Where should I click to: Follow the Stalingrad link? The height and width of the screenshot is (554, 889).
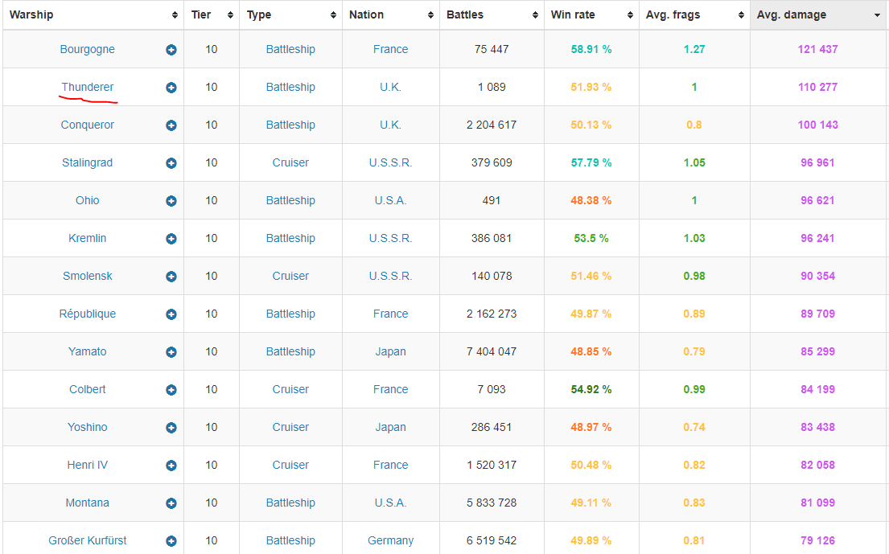click(x=88, y=162)
